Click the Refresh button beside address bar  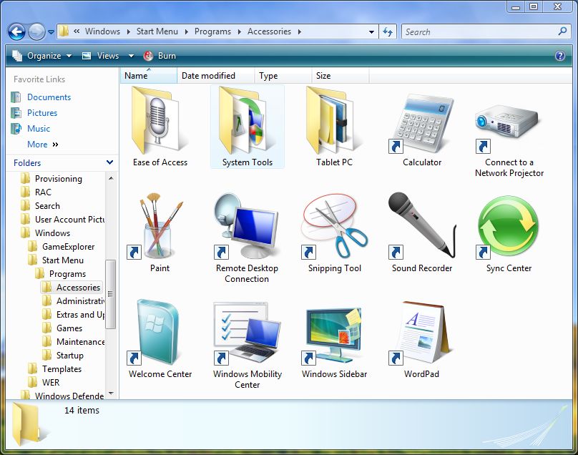point(388,31)
